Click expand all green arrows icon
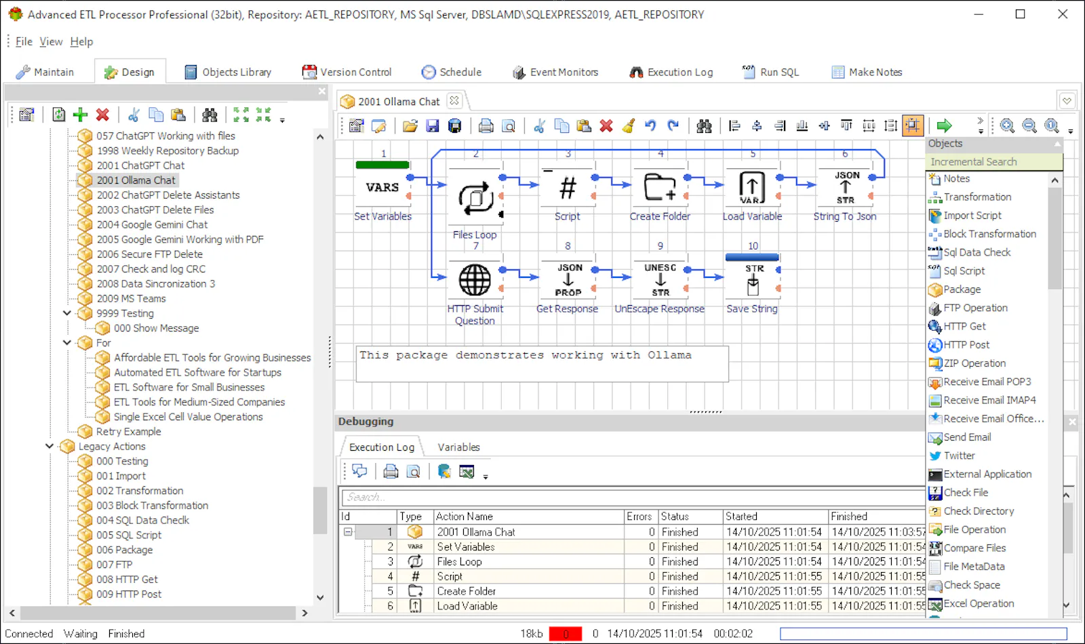This screenshot has width=1085, height=644. point(241,115)
